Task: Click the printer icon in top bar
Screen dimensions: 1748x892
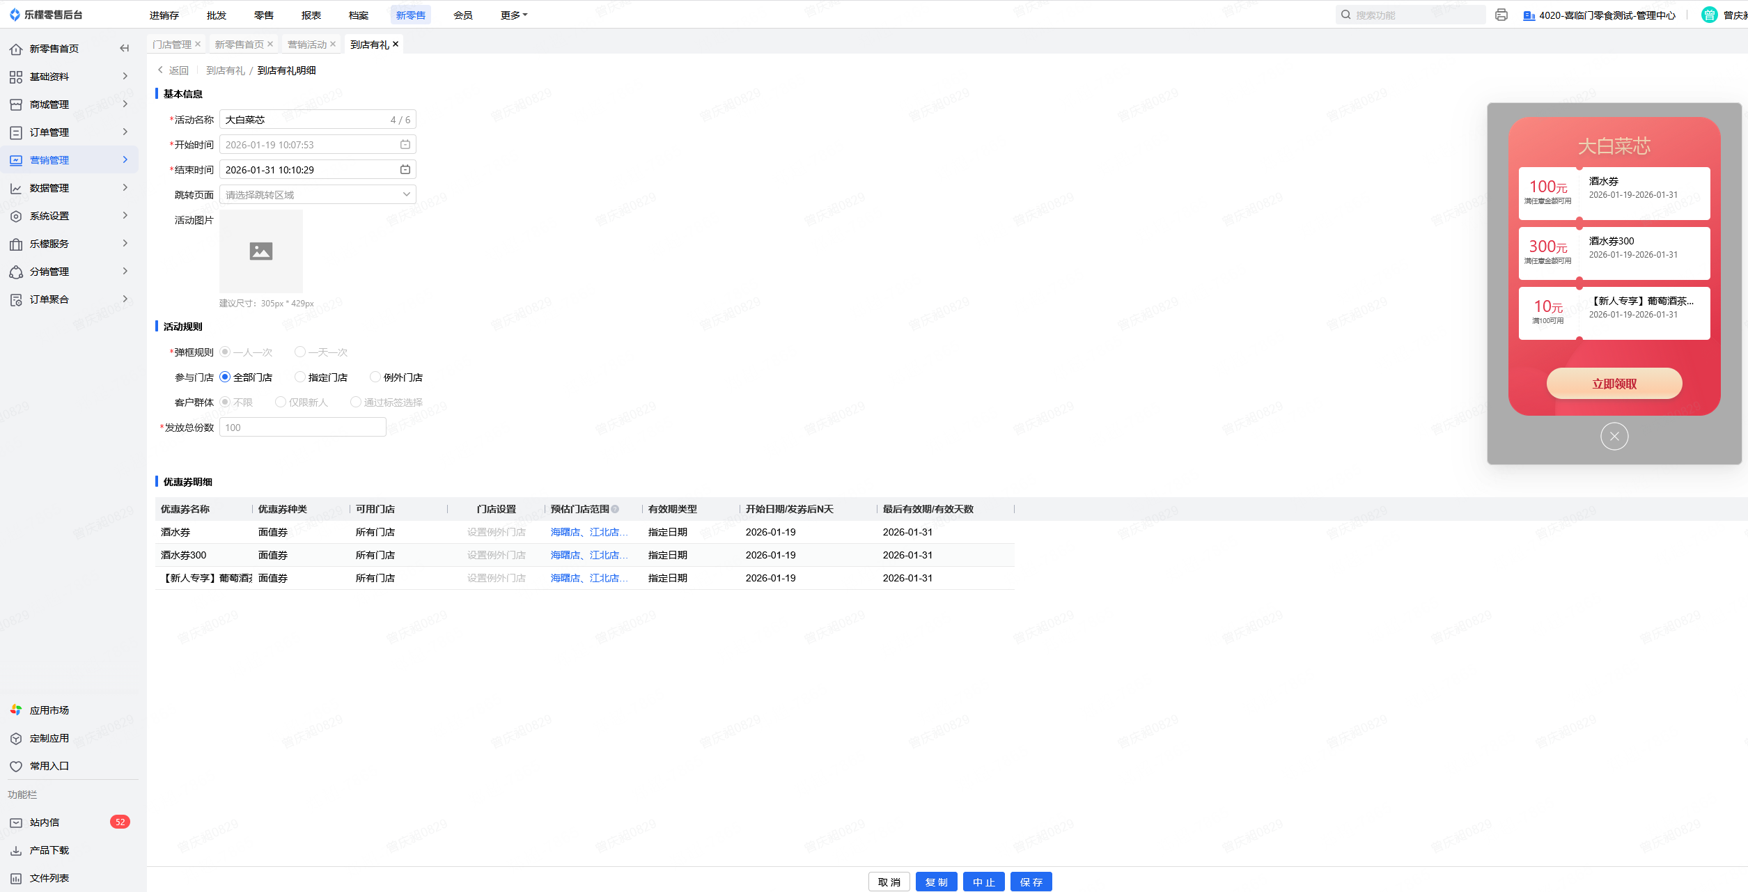Action: pyautogui.click(x=1501, y=15)
